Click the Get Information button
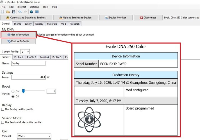Viewport: 200px width, 140px height. click(19, 35)
